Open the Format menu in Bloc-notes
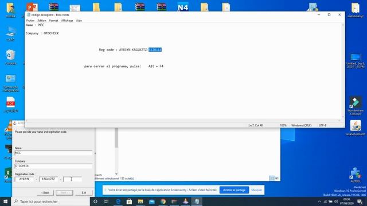367x206 pixels. (53, 21)
